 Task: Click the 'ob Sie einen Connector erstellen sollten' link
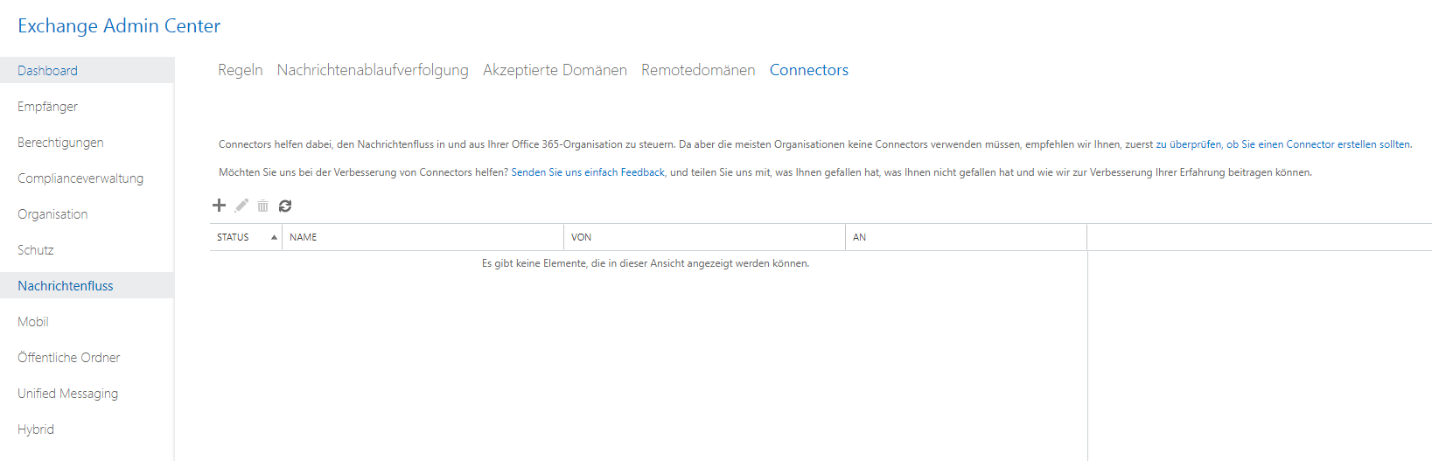(1318, 144)
